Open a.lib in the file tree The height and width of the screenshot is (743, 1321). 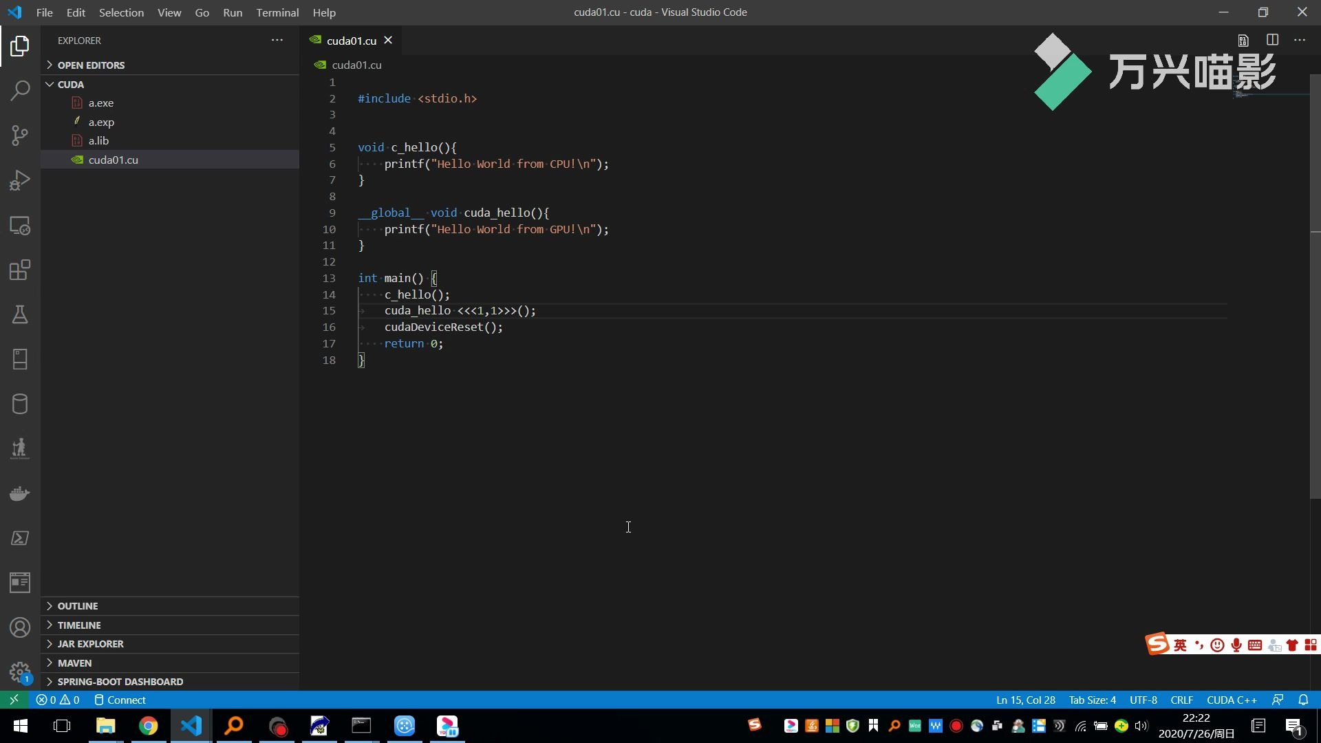tap(170, 140)
